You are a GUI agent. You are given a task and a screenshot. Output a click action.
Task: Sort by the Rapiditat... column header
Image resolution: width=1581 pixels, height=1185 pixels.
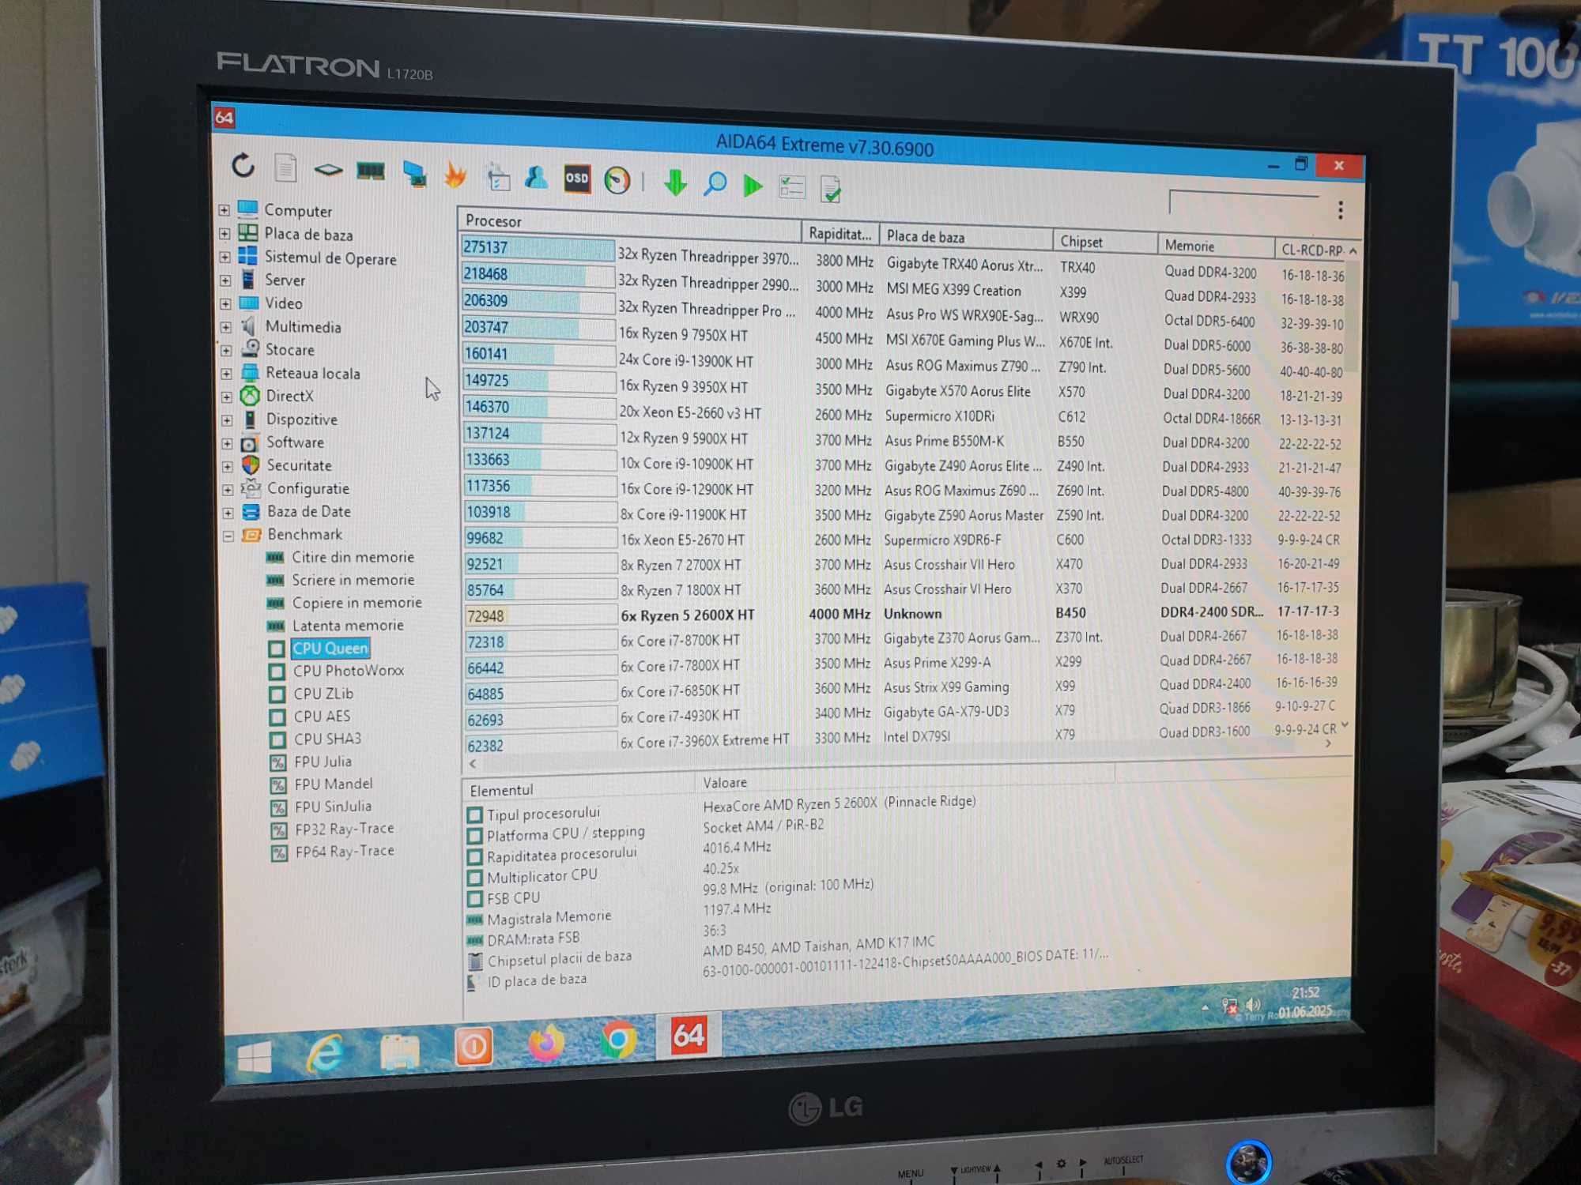pyautogui.click(x=840, y=233)
